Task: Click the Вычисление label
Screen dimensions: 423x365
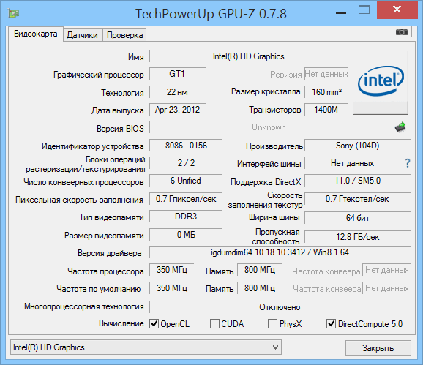Action: coord(121,323)
